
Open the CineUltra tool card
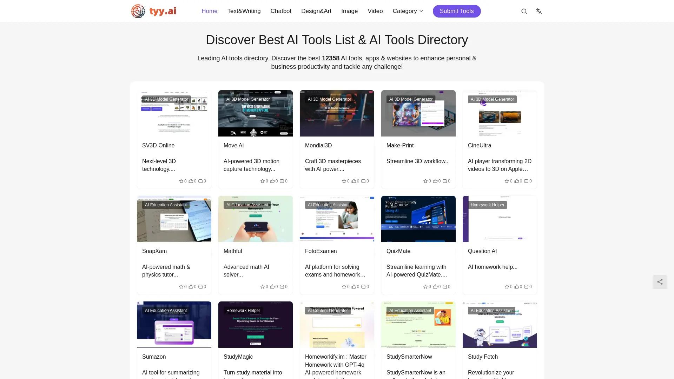480,145
